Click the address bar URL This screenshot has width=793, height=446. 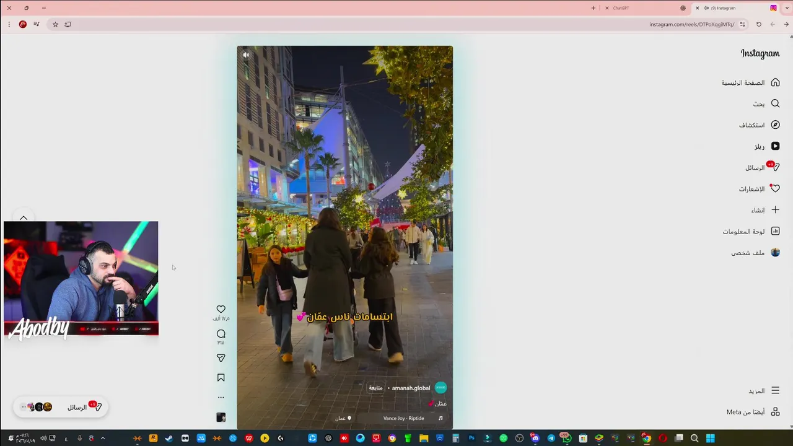[691, 24]
